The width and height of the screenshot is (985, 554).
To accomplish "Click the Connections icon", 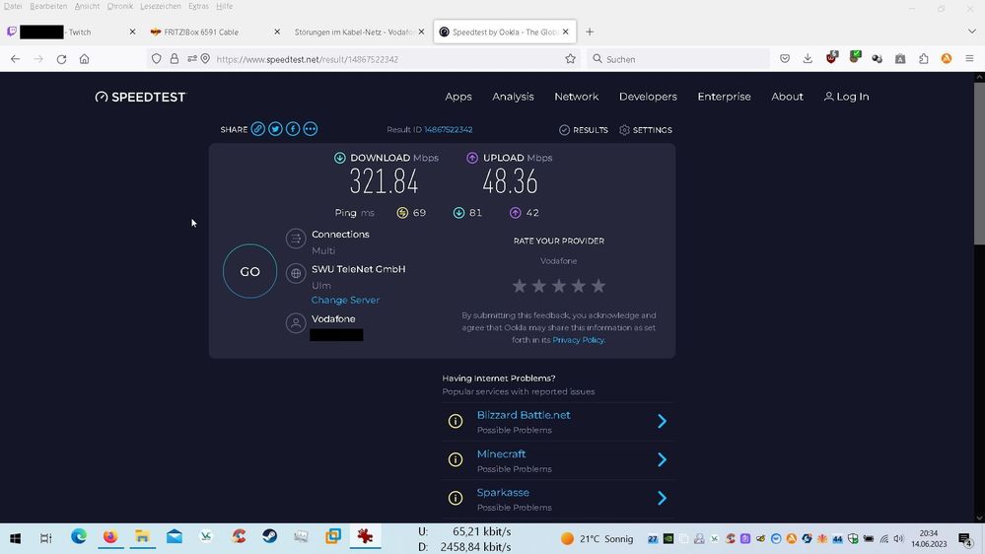I will click(296, 239).
